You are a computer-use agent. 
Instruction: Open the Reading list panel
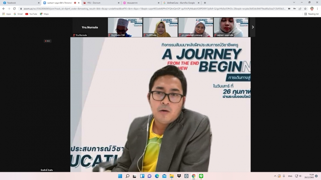311,14
